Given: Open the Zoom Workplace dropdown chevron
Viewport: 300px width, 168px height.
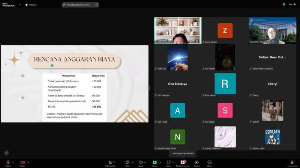Looking at the screenshot, I should (20, 5).
